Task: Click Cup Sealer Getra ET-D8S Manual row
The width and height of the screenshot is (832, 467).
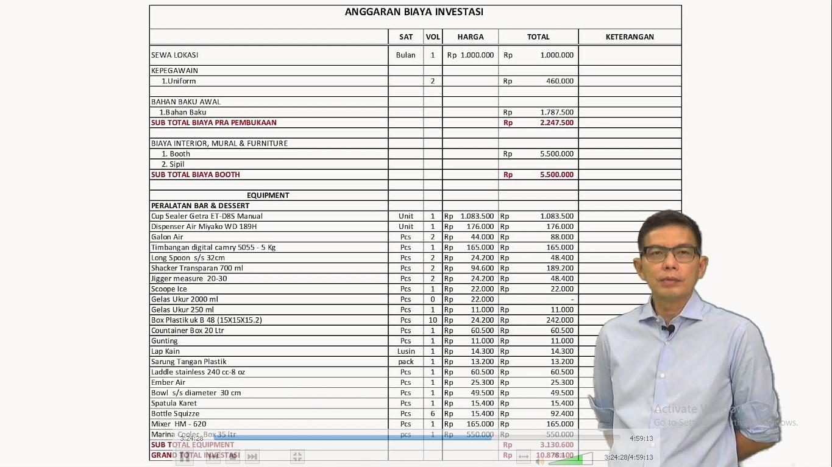Action: [207, 216]
